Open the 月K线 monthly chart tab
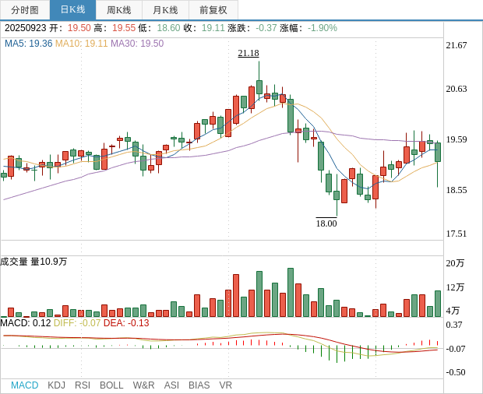 pos(165,10)
